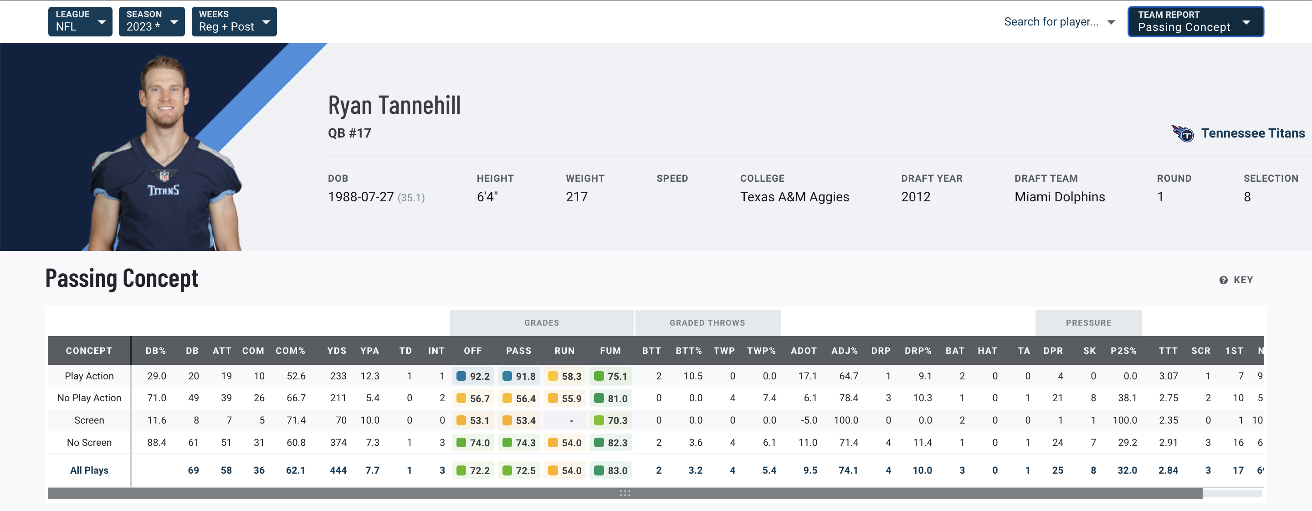Click the KEY help icon
Viewport: 1312px width, 511px height.
click(1223, 279)
